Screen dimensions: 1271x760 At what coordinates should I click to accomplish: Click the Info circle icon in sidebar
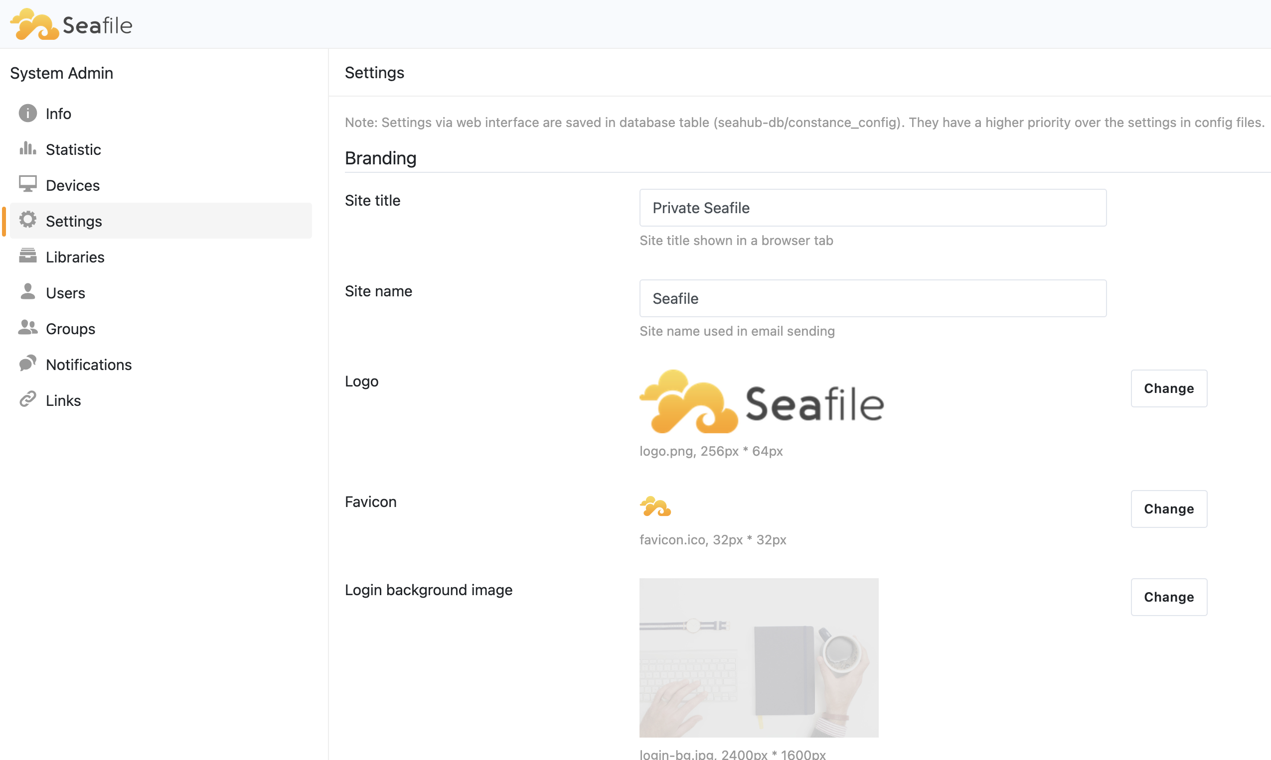pos(28,113)
